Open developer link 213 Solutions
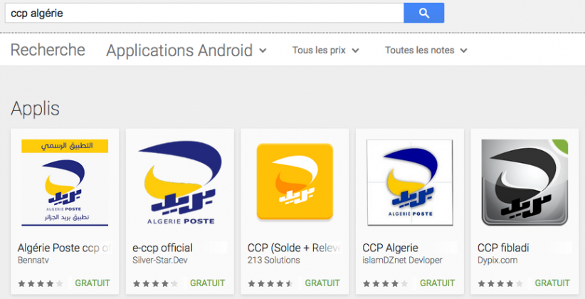Screen dimensions: 585x299 pos(273,260)
